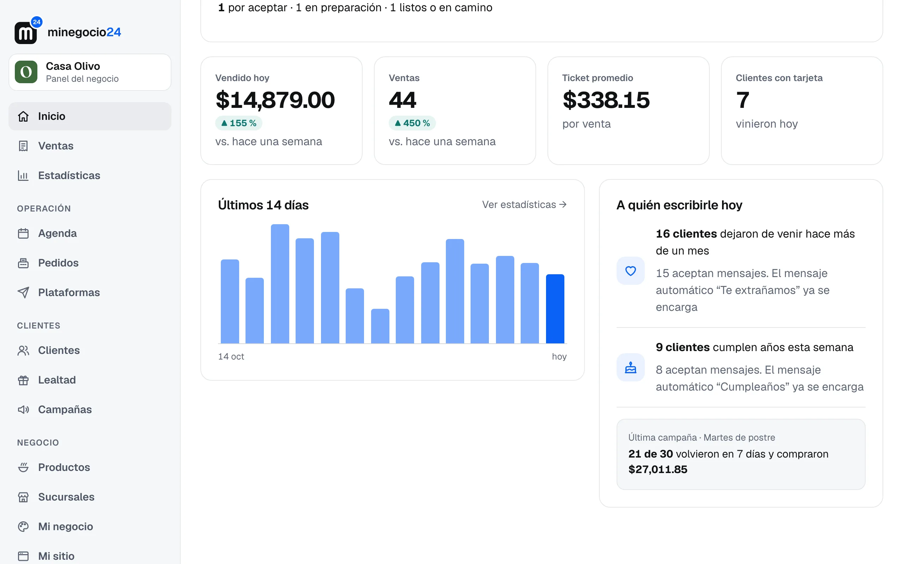Click the Clientes con tarjeta card
The height and width of the screenshot is (564, 903).
tap(802, 110)
